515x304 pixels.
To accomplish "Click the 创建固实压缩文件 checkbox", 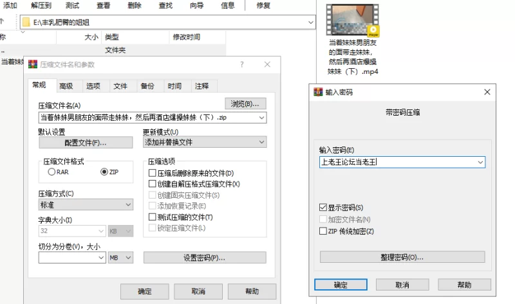I will coord(152,195).
